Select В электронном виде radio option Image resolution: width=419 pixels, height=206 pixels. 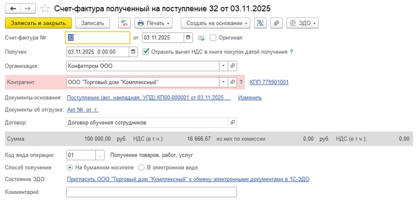pyautogui.click(x=142, y=167)
